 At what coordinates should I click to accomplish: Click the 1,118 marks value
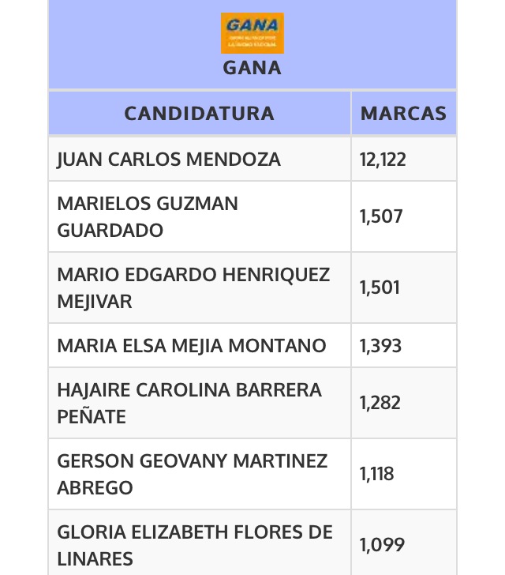[376, 474]
